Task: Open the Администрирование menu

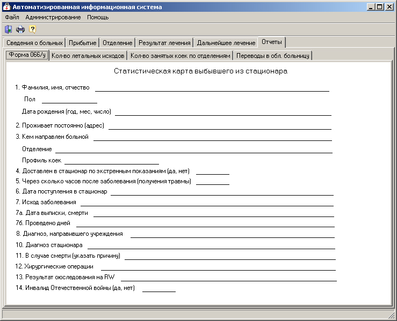Action: [x=53, y=17]
